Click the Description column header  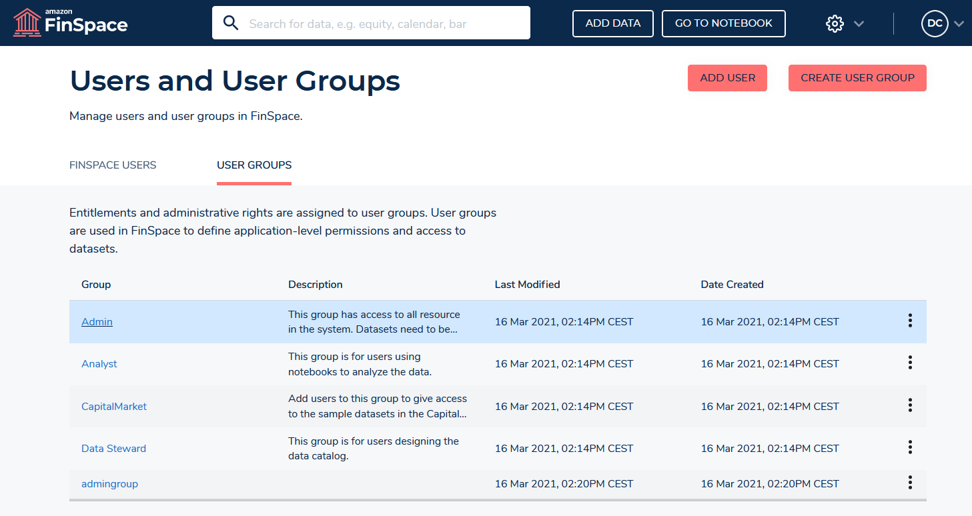tap(316, 285)
